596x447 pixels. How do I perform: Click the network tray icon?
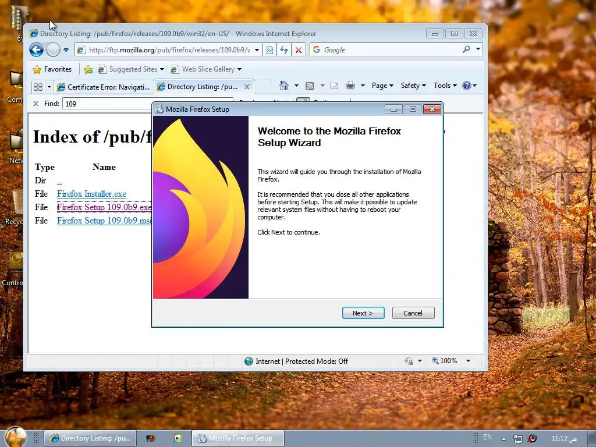click(517, 439)
